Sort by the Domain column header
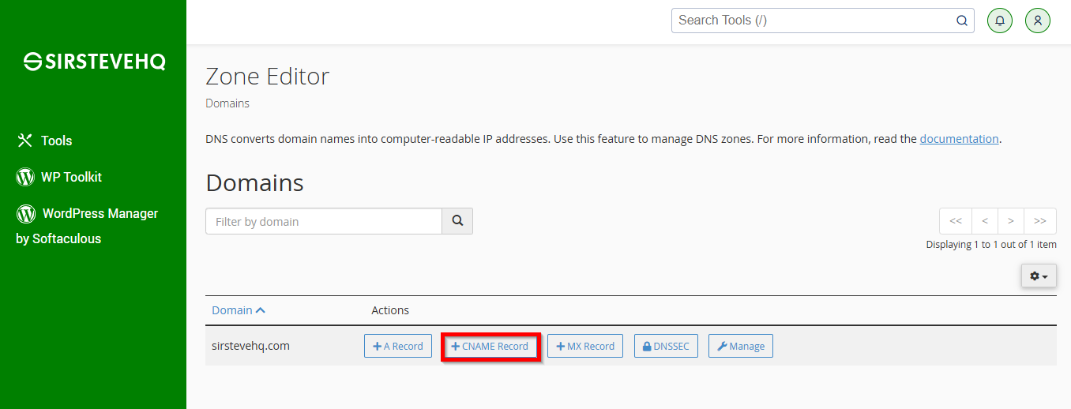Viewport: 1071px width, 409px height. coord(238,310)
